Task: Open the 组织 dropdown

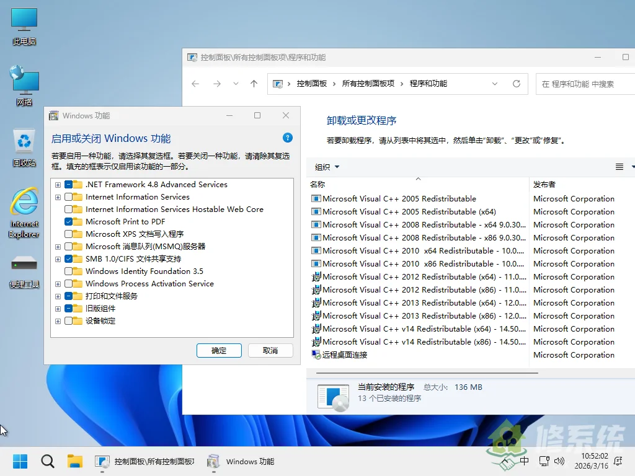Action: (327, 166)
